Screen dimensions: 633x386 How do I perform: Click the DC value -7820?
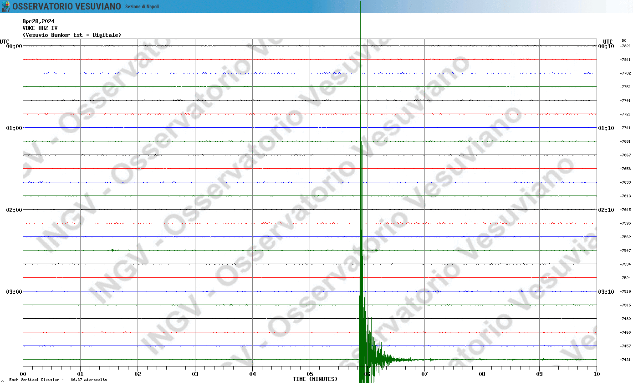point(625,46)
